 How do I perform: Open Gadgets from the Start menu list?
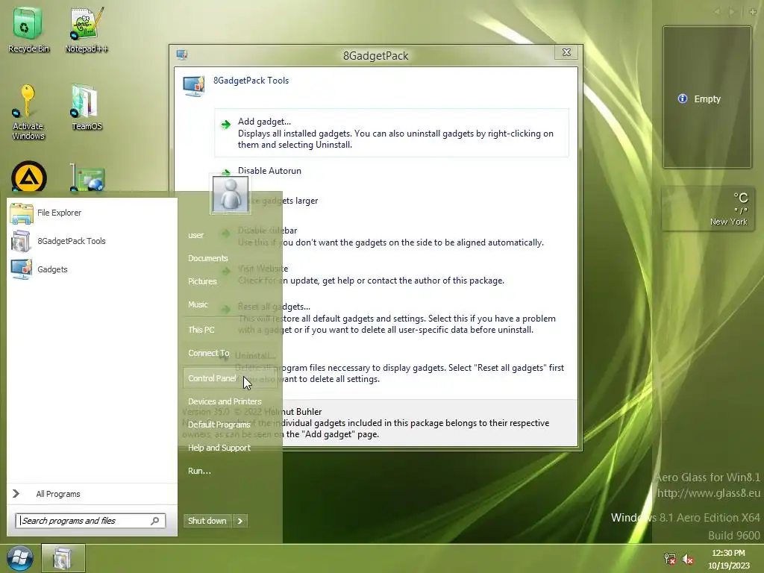(x=92, y=269)
